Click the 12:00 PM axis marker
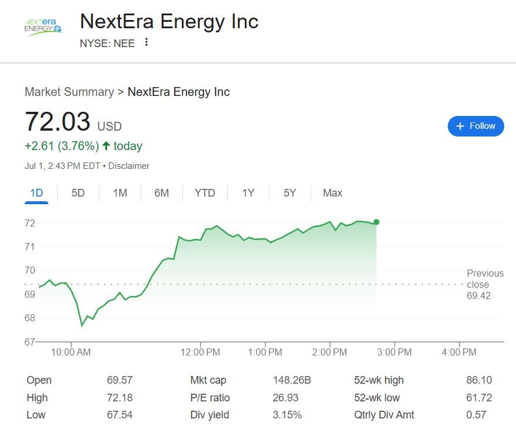The height and width of the screenshot is (429, 516). click(x=200, y=352)
